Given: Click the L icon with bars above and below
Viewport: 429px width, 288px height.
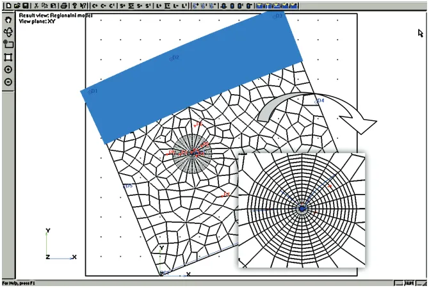Looking at the screenshot, I should click(x=167, y=6).
